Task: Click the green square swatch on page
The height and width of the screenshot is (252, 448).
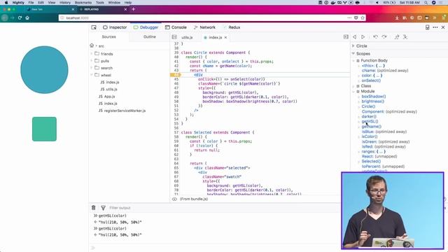Action: [x=44, y=129]
